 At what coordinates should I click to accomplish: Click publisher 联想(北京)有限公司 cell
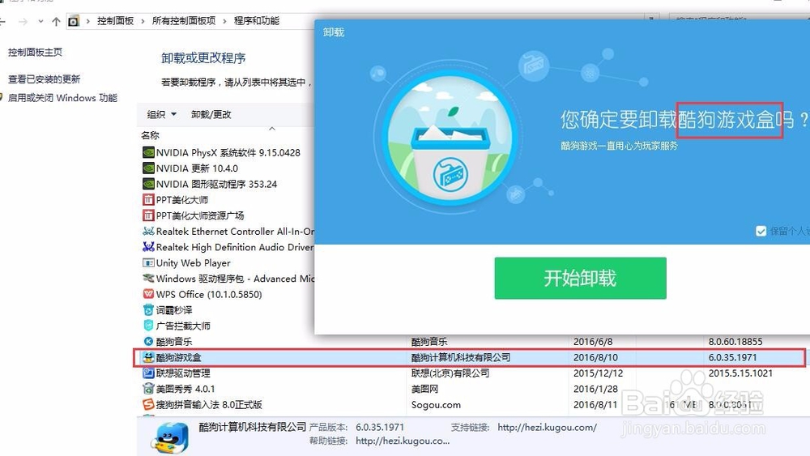[x=450, y=373]
